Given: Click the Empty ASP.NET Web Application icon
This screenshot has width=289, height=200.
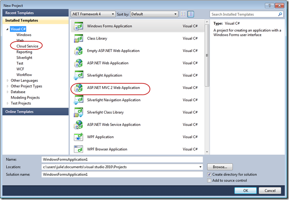Looking at the screenshot, I should pos(79,51).
